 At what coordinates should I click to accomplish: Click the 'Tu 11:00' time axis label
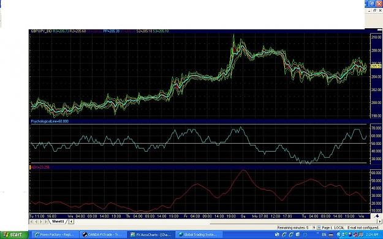click(37, 216)
